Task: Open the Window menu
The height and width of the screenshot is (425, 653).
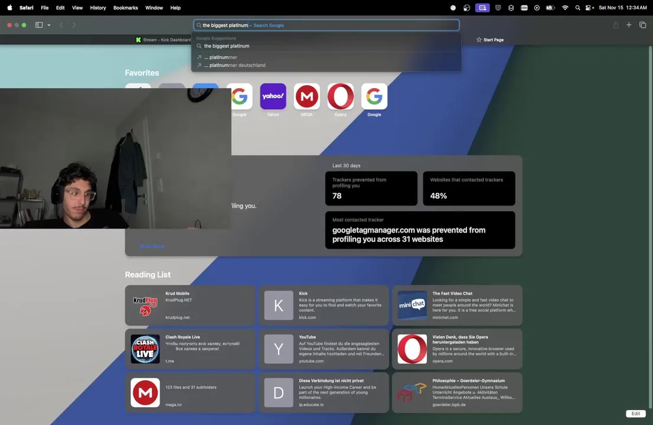Action: (154, 8)
